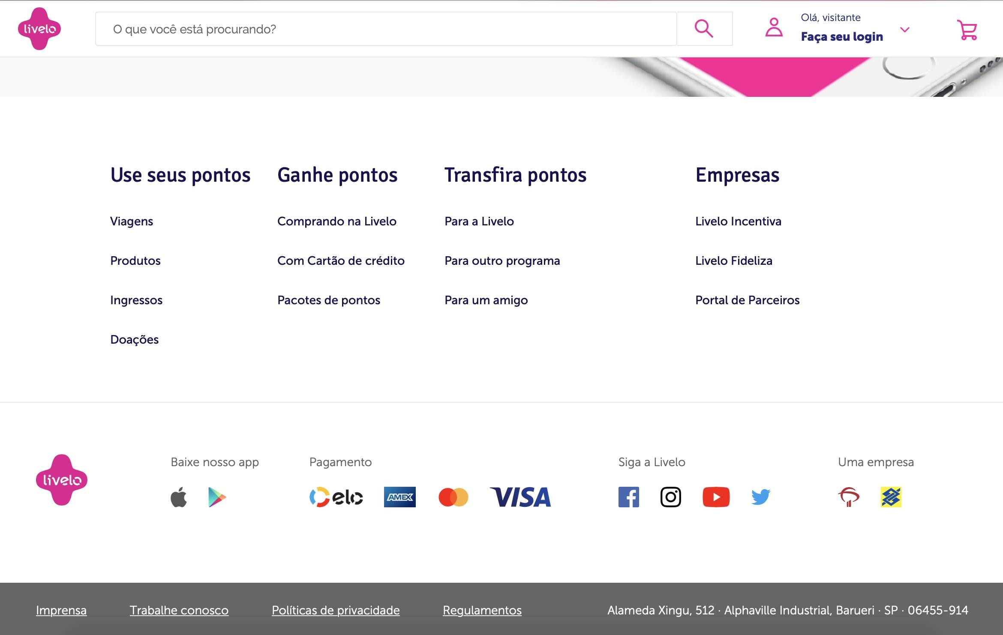Click the Mastercard logo
This screenshot has width=1003, height=635.
click(x=453, y=497)
